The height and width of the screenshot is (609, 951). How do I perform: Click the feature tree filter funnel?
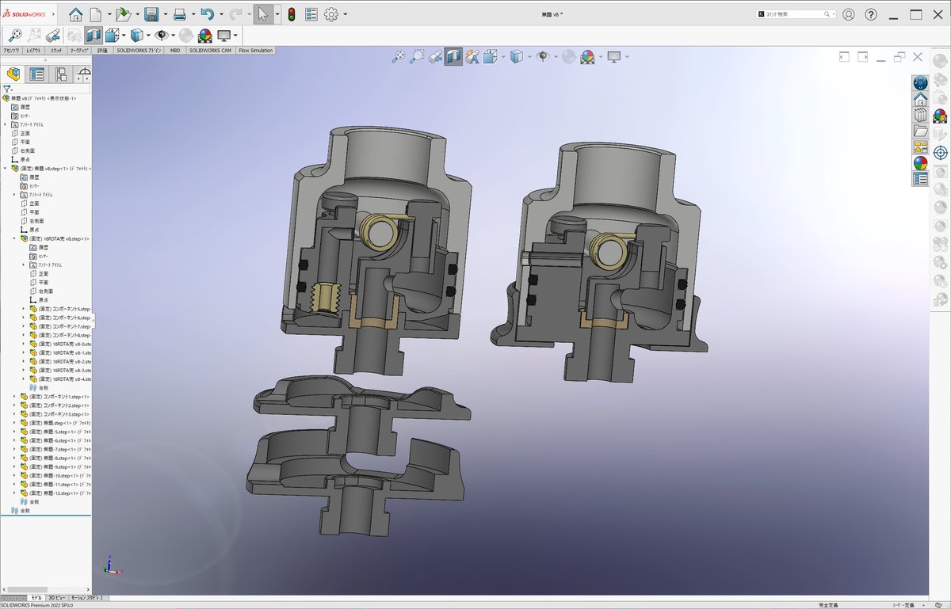coord(7,89)
